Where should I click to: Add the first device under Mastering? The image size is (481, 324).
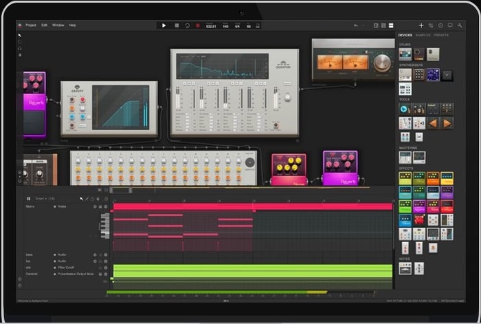(405, 158)
